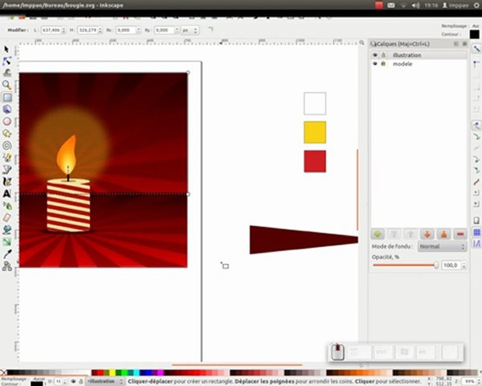Toggle snap to grids icon
The height and width of the screenshot is (386, 482).
click(477, 232)
